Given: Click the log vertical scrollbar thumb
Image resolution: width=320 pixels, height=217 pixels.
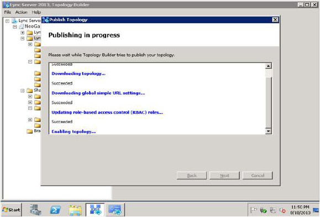Looking at the screenshot, I should [269, 102].
